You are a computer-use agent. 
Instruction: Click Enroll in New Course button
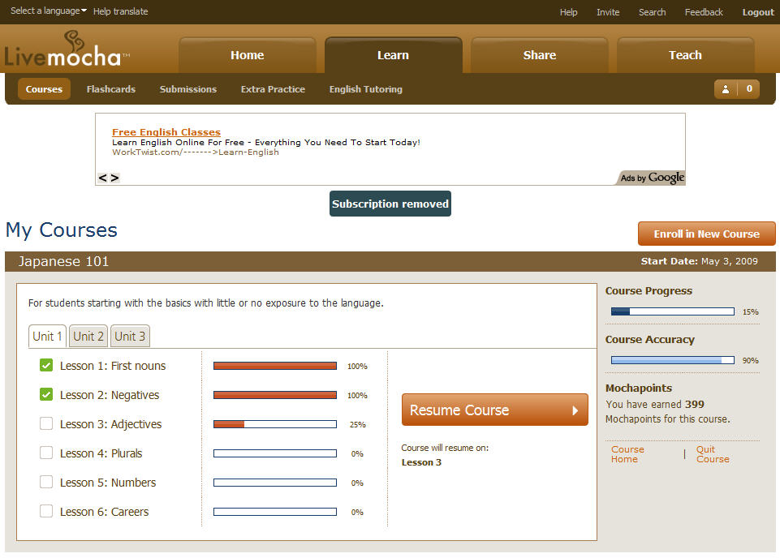point(706,234)
